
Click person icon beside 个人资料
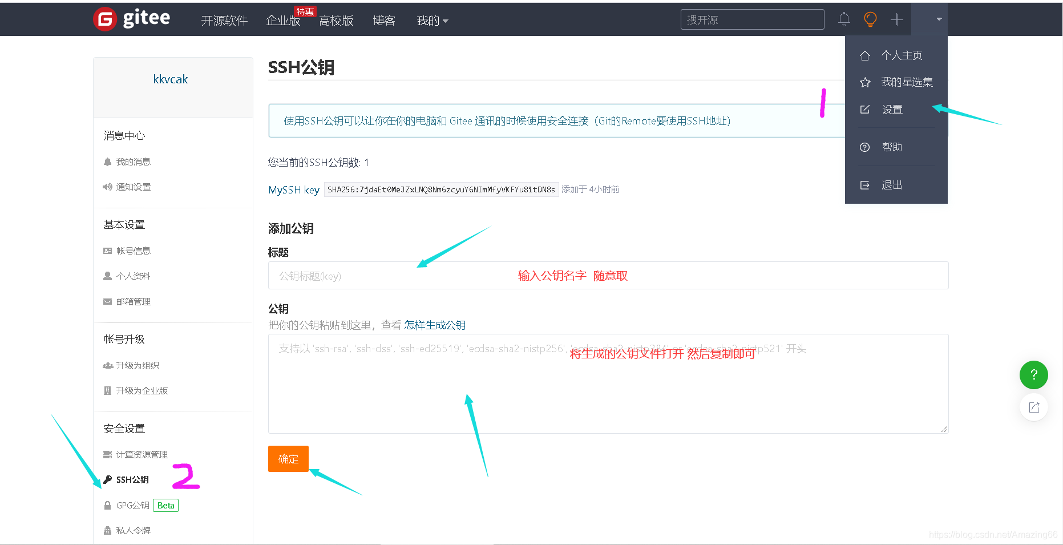pos(107,276)
